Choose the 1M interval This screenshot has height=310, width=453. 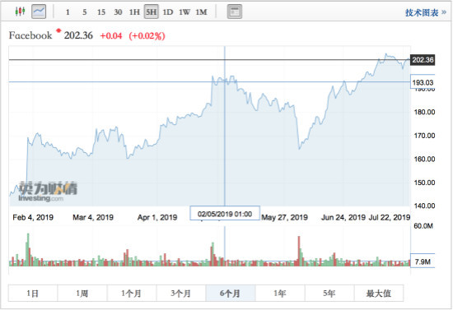[x=201, y=12]
